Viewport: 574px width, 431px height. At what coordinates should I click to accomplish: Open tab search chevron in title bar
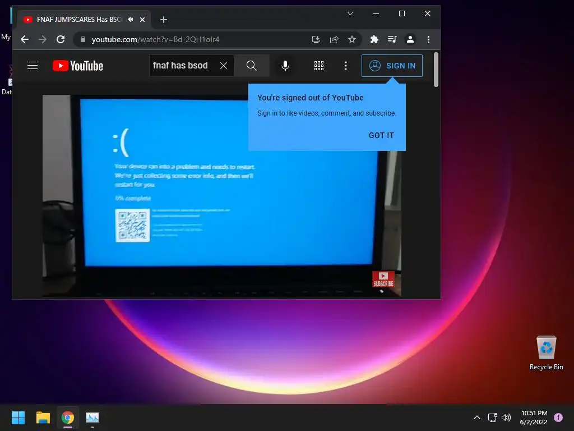click(350, 13)
